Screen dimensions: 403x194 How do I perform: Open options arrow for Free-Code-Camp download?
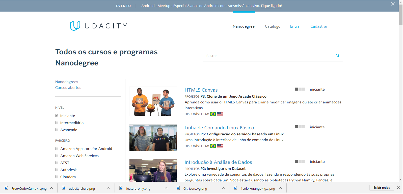click(51, 188)
